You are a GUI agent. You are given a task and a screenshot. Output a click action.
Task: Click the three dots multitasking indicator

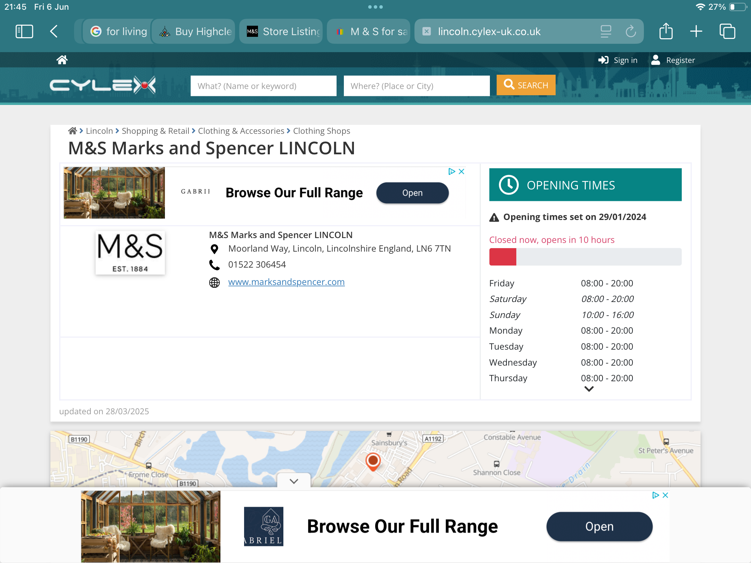pyautogui.click(x=375, y=7)
